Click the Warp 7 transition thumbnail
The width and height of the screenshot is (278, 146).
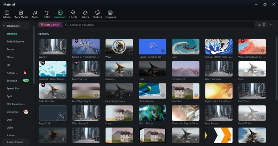point(53,47)
